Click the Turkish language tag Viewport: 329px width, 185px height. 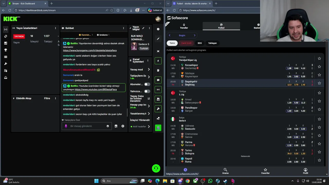coord(144,49)
